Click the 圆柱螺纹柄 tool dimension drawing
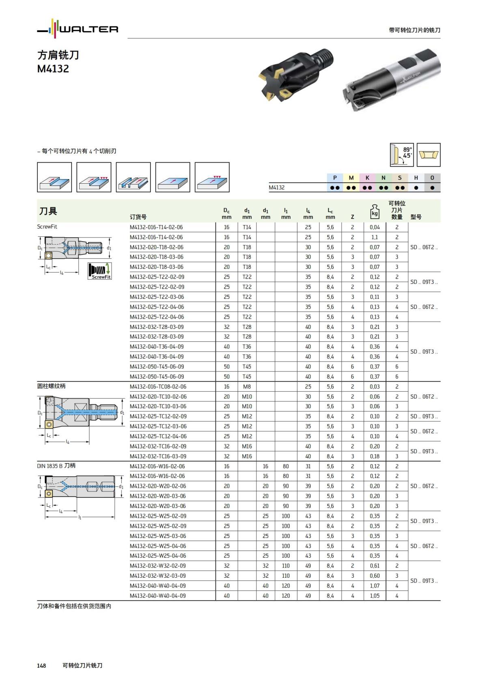This screenshot has height=688, width=487. pos(81,420)
